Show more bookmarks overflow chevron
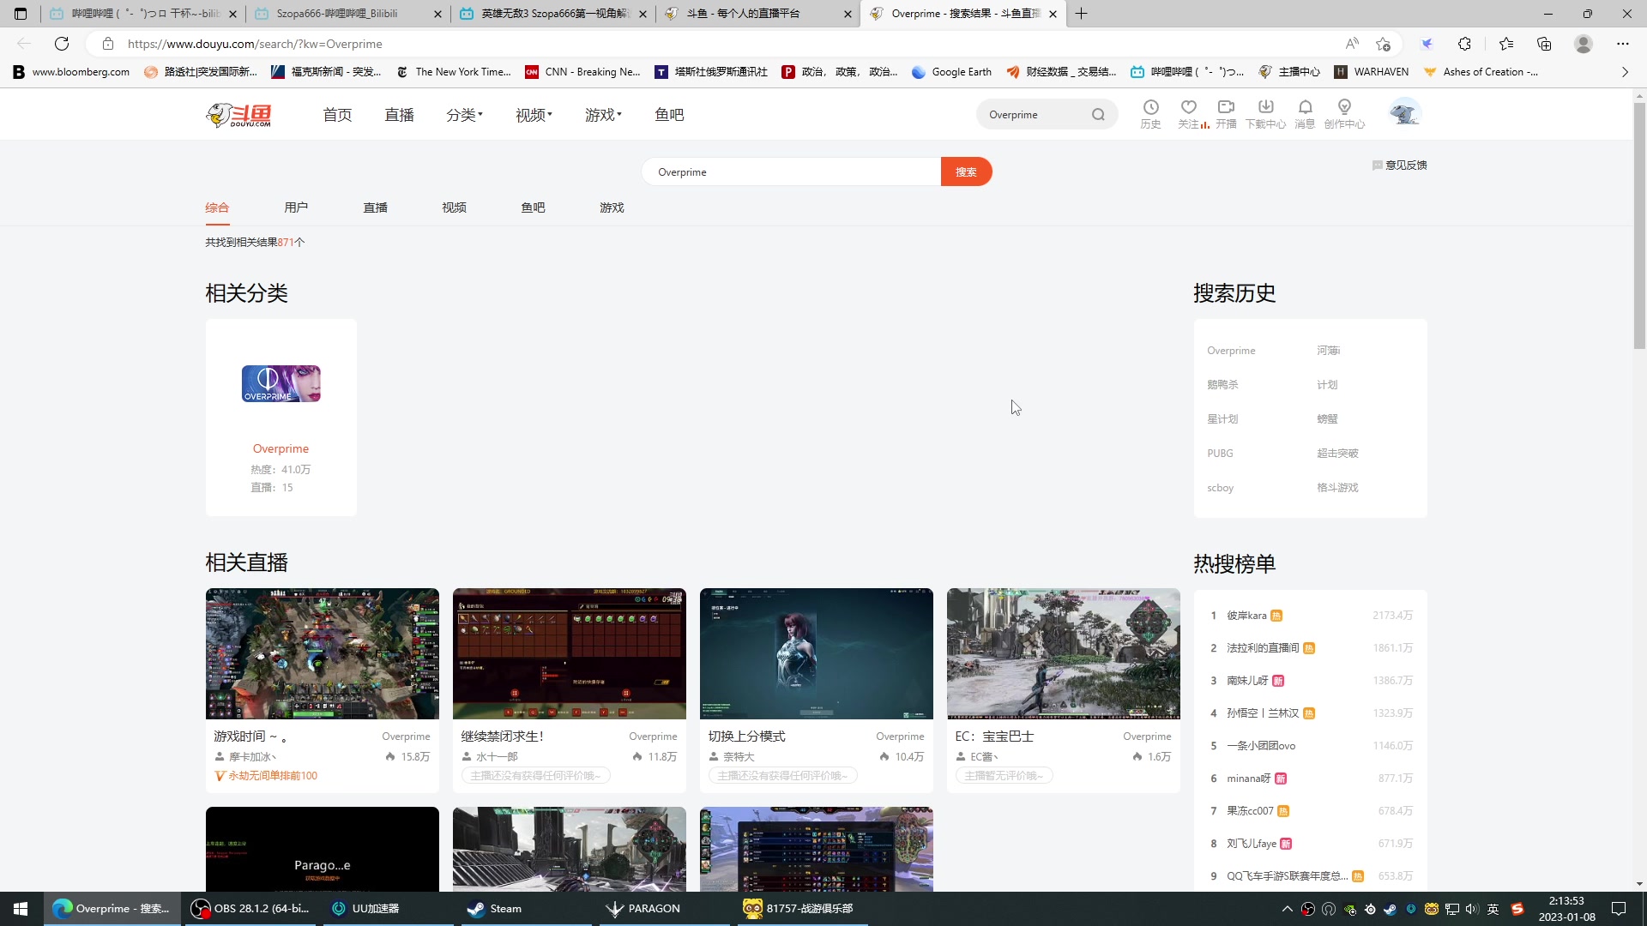The width and height of the screenshot is (1647, 926). pos(1625,72)
